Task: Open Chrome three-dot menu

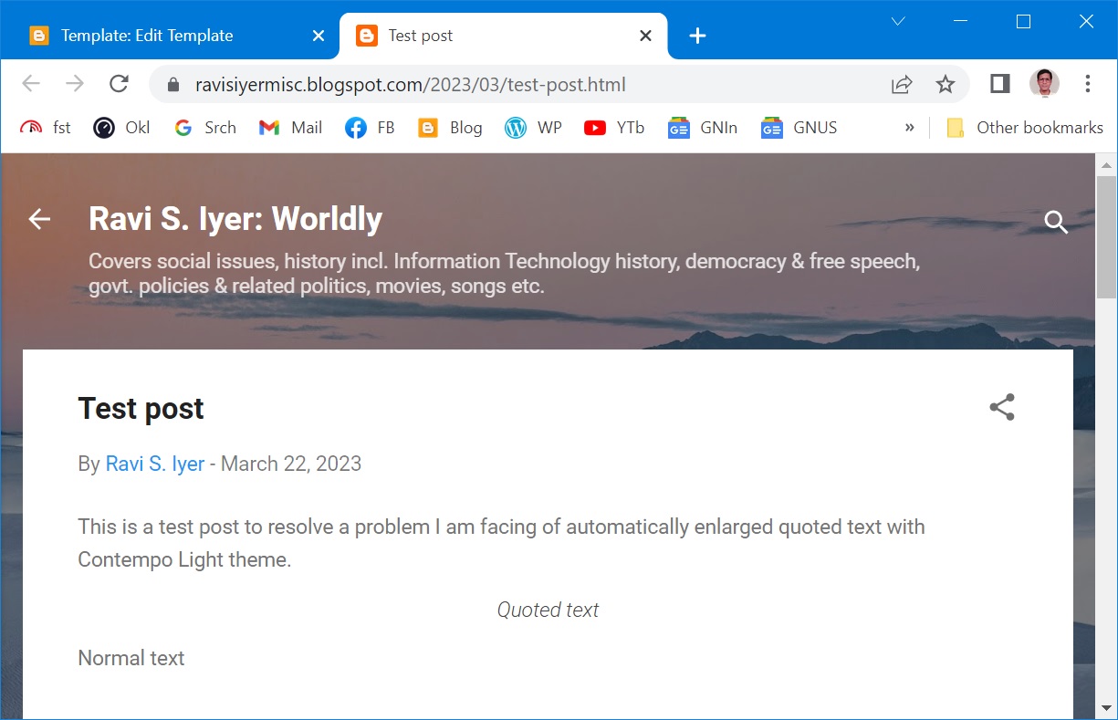Action: pyautogui.click(x=1087, y=84)
